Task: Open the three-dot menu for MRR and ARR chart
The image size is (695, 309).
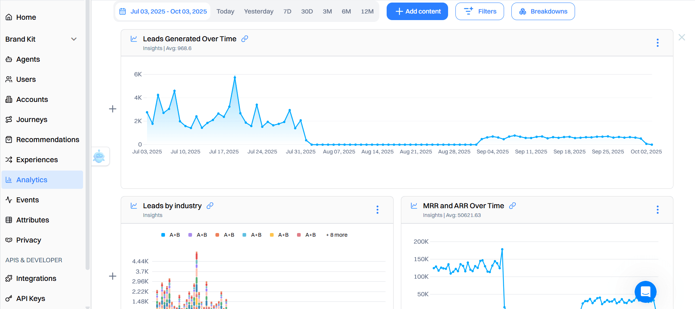Action: pyautogui.click(x=657, y=210)
